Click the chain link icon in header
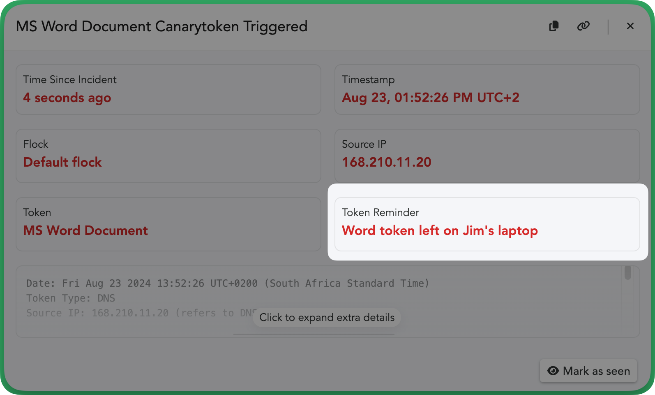655x395 pixels. click(583, 26)
